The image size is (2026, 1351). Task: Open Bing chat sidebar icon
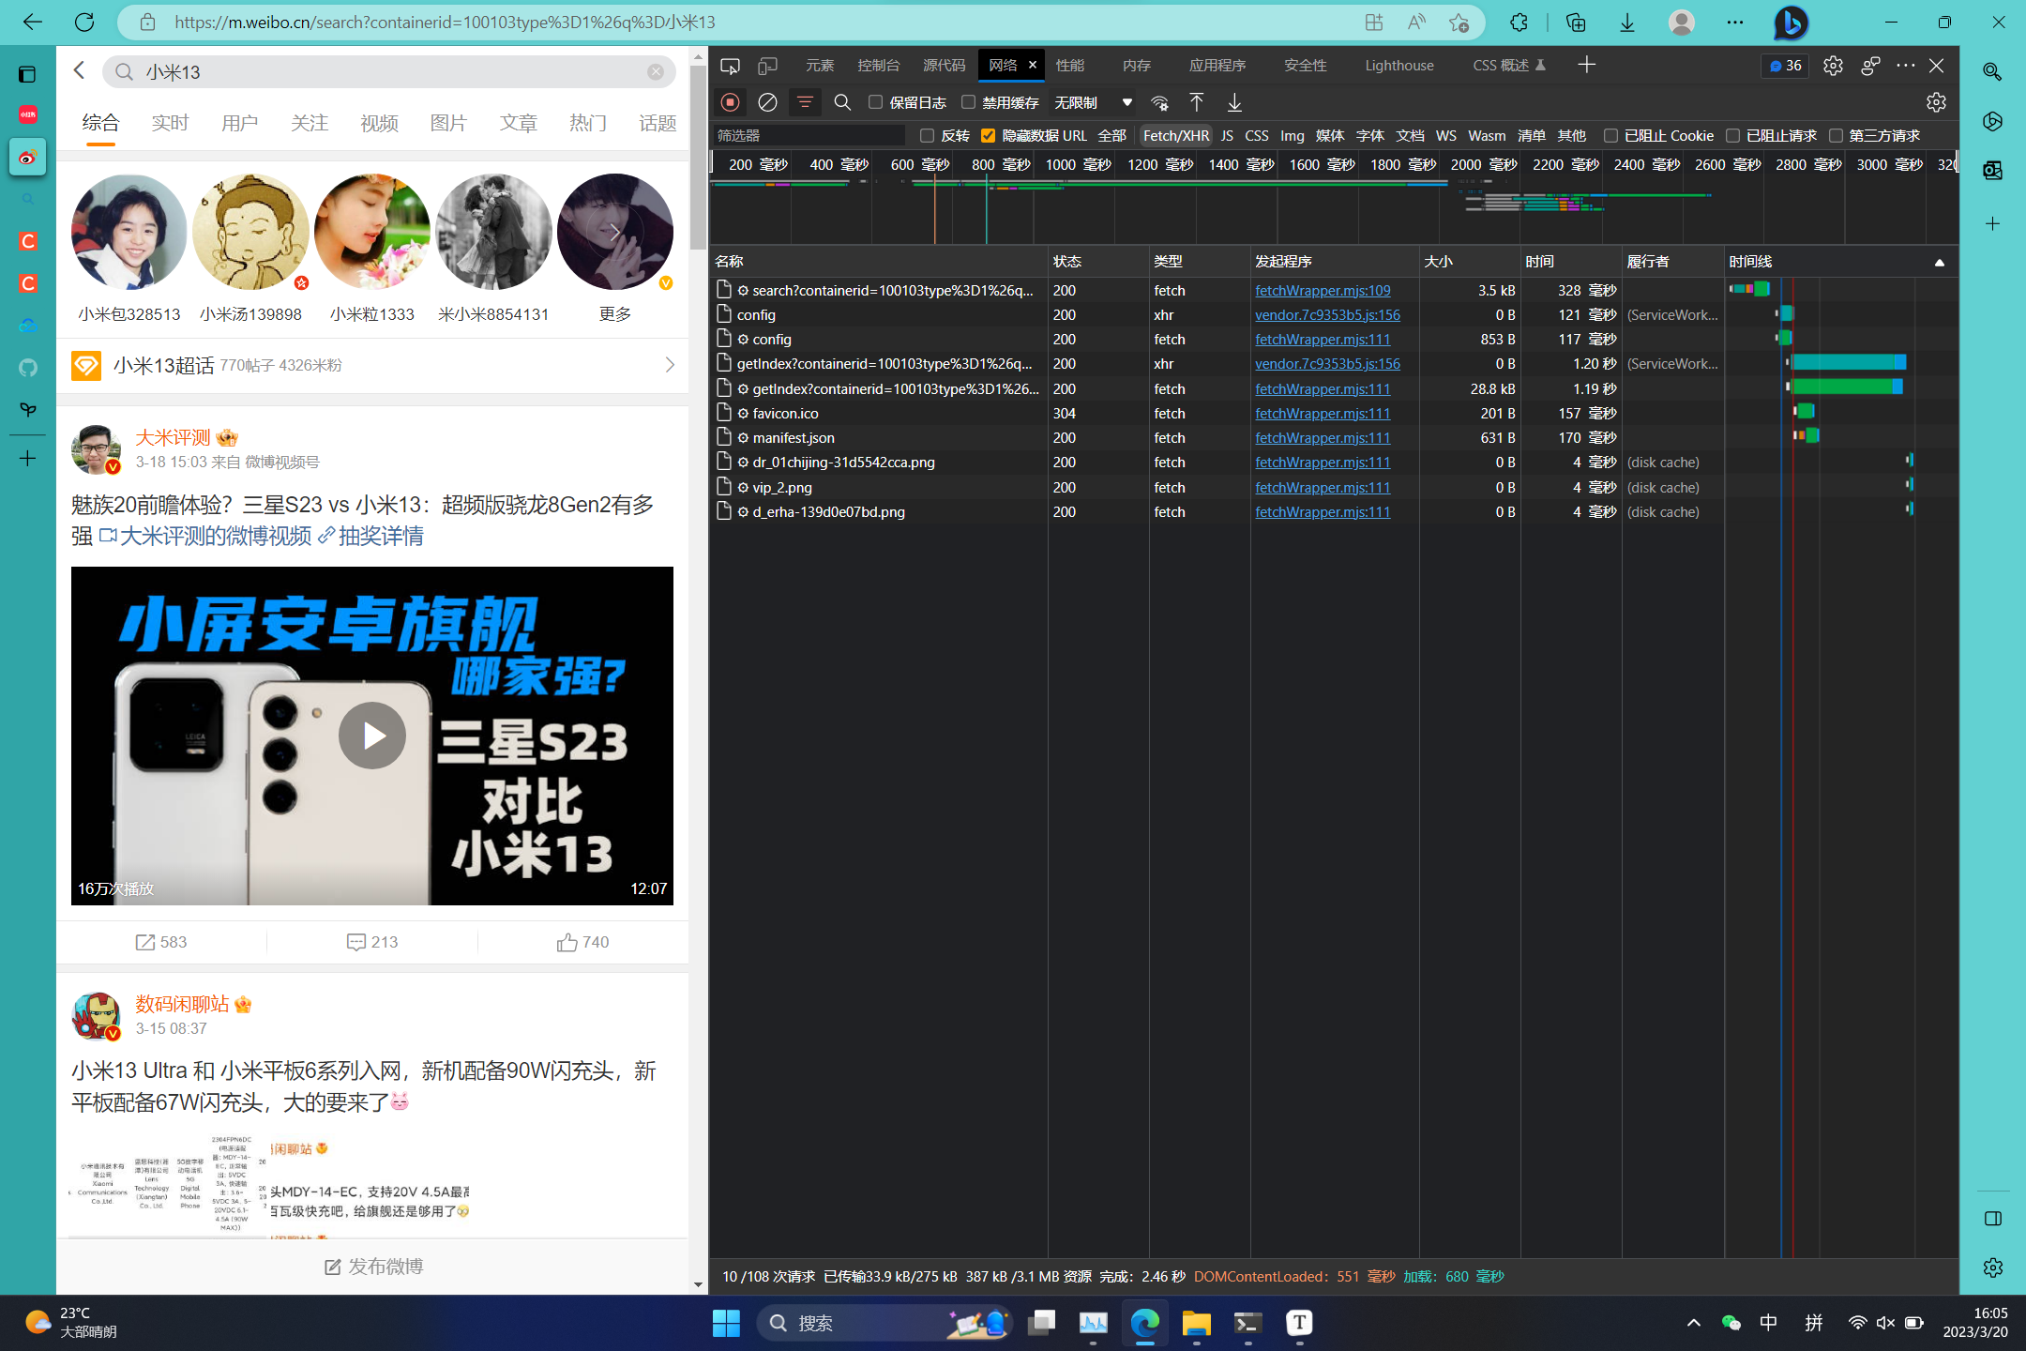(x=1791, y=23)
